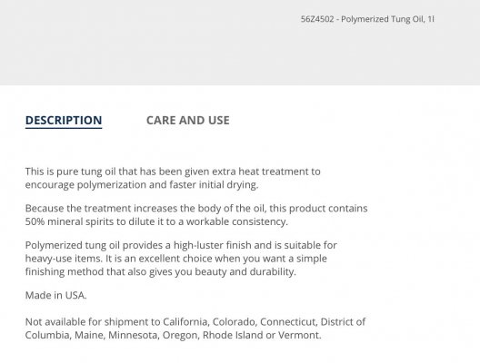This screenshot has height=363, width=480.
Task: Click the underline beneath Description tab
Action: (x=64, y=128)
